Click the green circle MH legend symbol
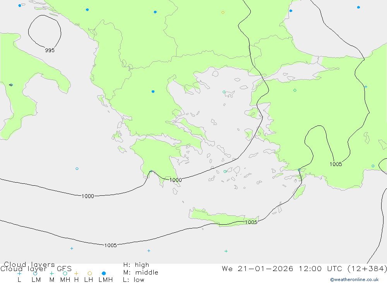Viewport: 387px width, 283px height. [65, 273]
